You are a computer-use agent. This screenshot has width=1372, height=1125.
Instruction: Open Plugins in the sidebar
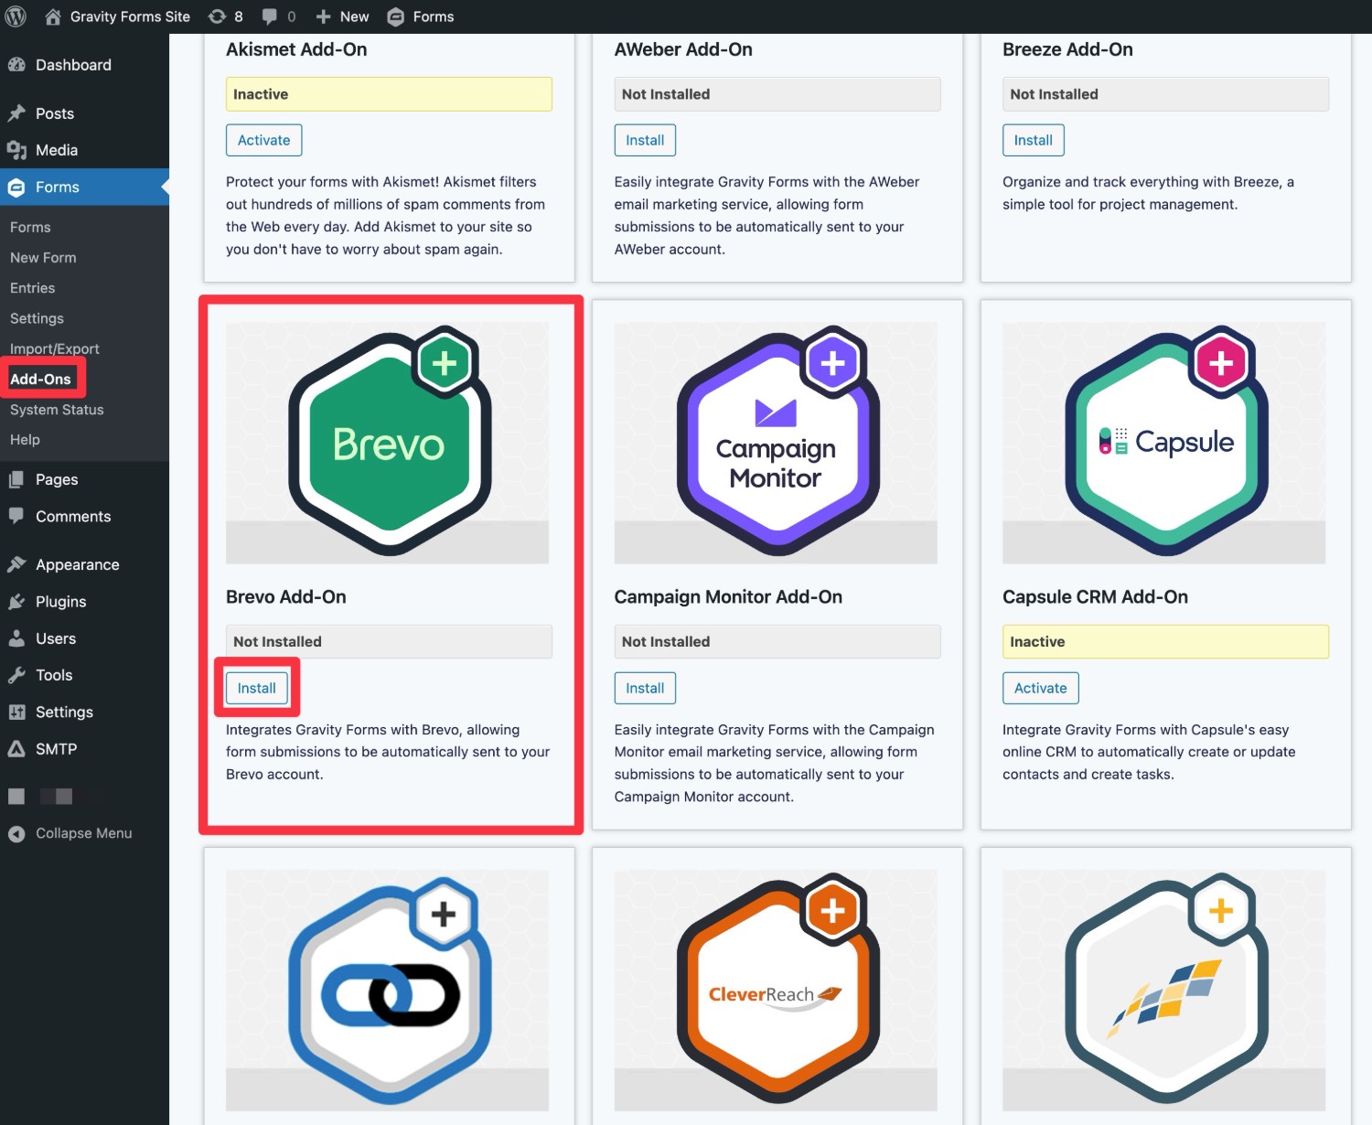[61, 602]
